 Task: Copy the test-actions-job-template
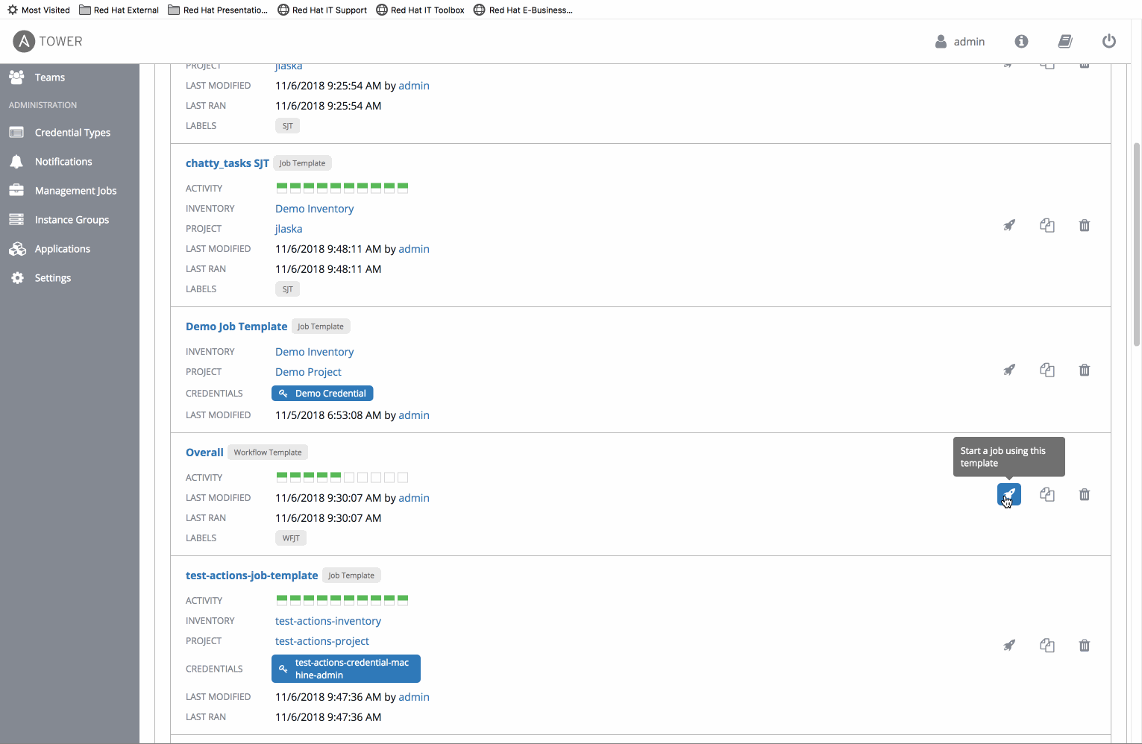click(1047, 646)
